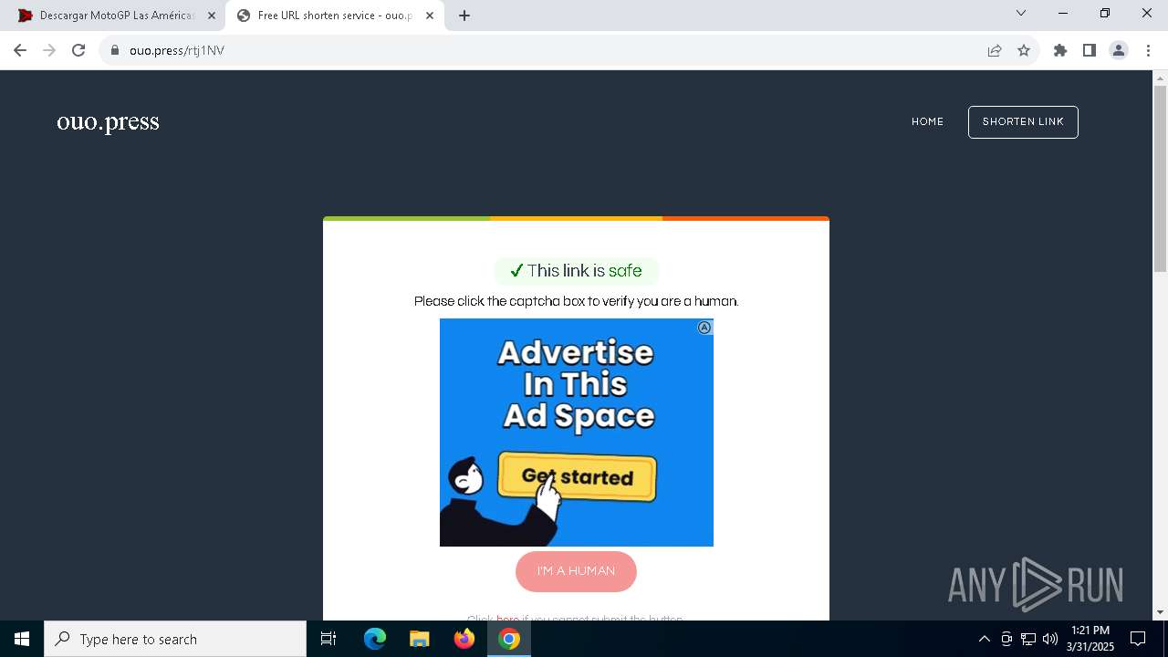Toggle the Chrome side panel
Viewport: 1168px width, 657px height.
(1090, 50)
